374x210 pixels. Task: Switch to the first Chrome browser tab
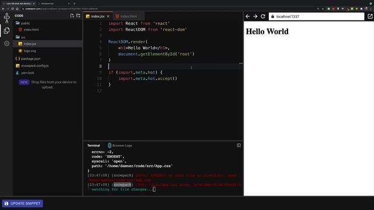pos(19,3)
